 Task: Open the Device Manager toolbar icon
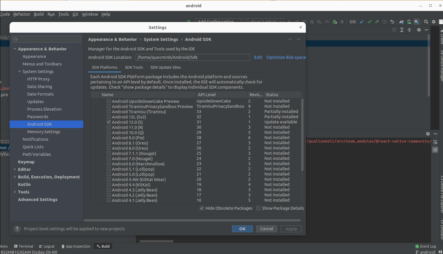409,22
